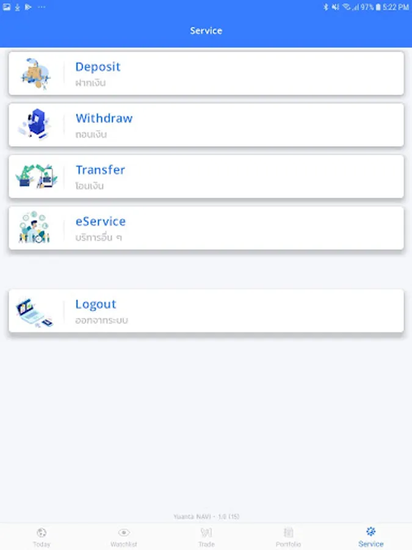Tap the Deposit illustration icon
Viewport: 412px width, 550px height.
click(x=36, y=74)
